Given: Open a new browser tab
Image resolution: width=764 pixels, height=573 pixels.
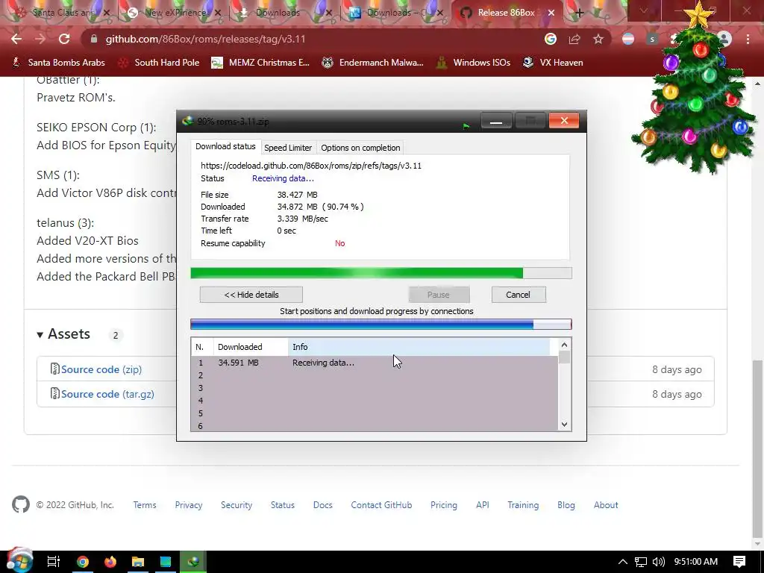Looking at the screenshot, I should click(579, 13).
